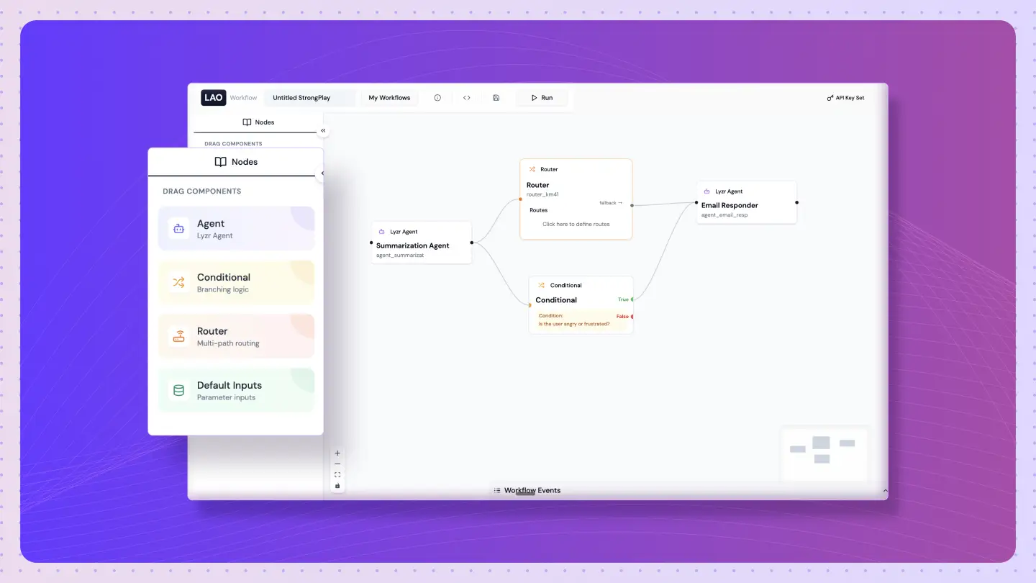
Task: Click the fit view icon
Action: coord(337,475)
